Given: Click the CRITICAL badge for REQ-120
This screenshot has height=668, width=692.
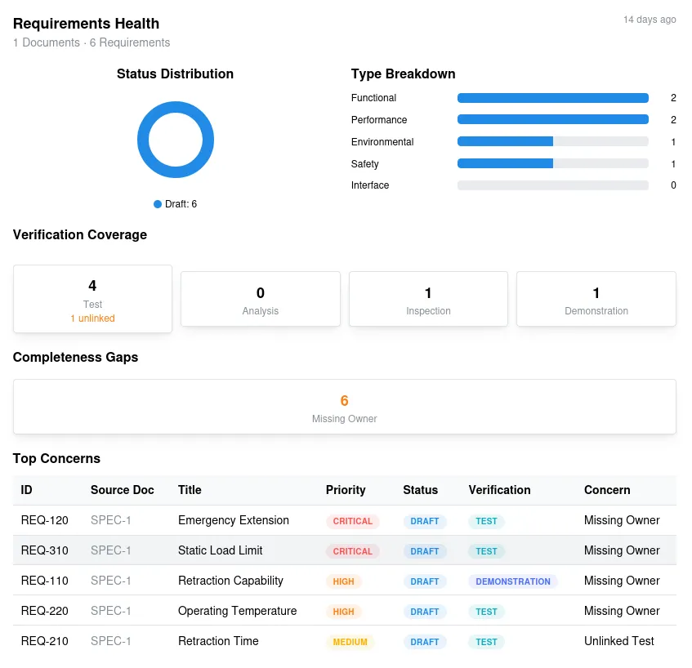Looking at the screenshot, I should 353,521.
